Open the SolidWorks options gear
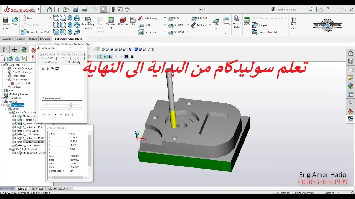Image resolution: width=355 pixels, height=199 pixels. 127,9
